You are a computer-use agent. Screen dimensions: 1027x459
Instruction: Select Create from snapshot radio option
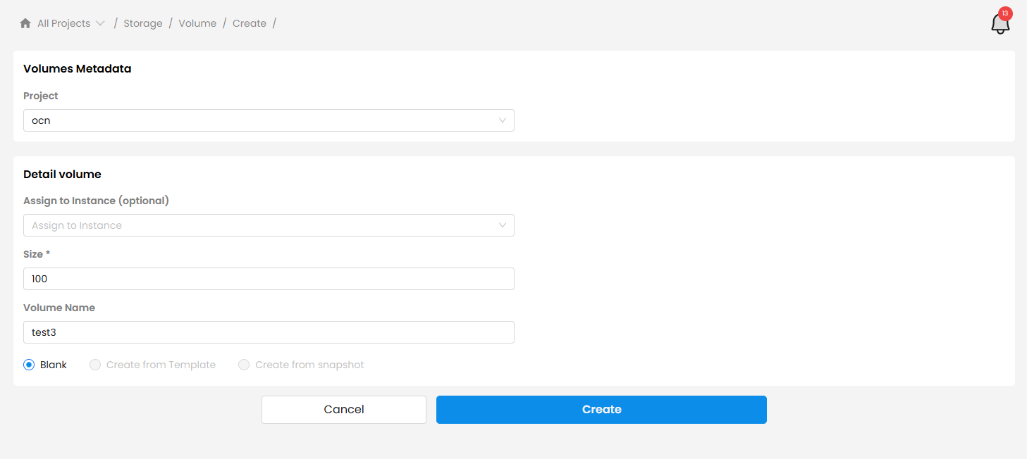pyautogui.click(x=244, y=365)
